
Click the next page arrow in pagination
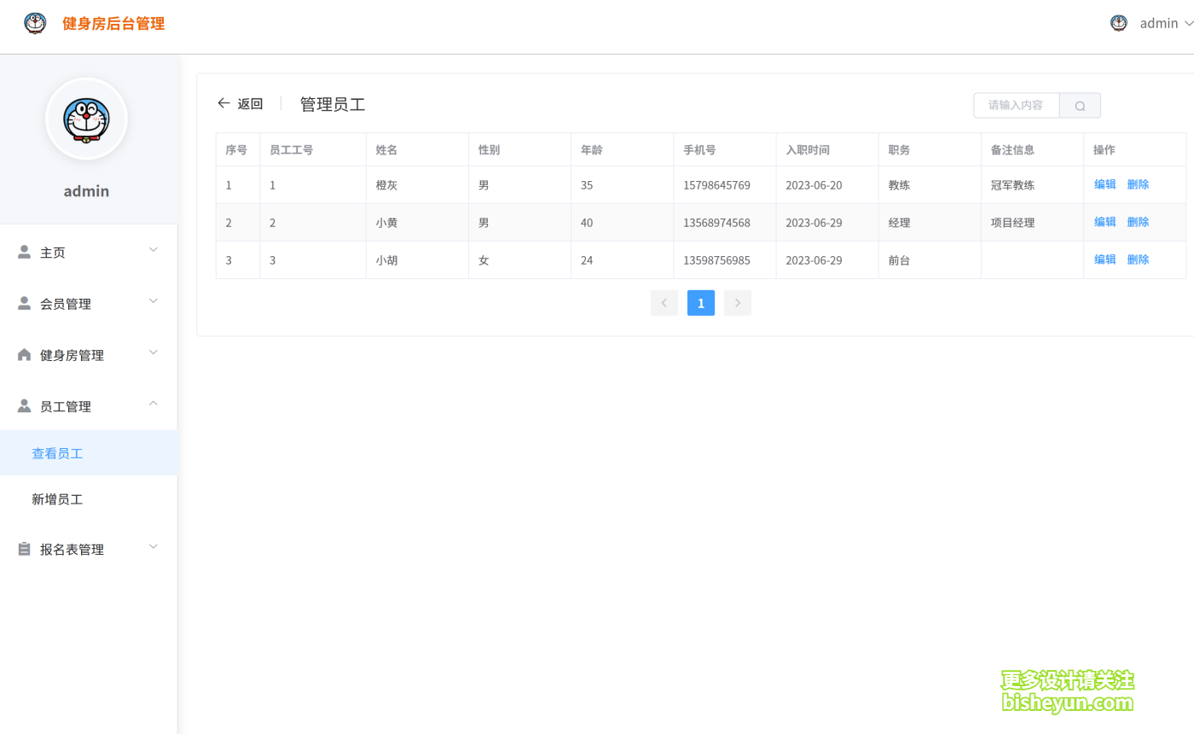[737, 302]
